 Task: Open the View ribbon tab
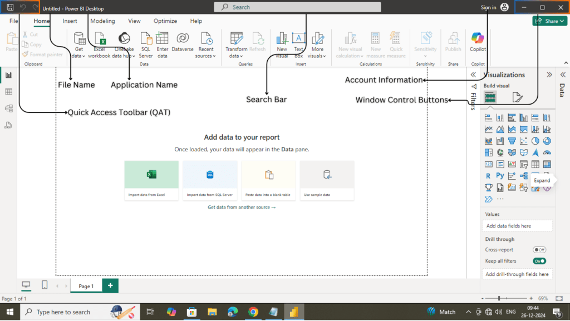click(134, 21)
